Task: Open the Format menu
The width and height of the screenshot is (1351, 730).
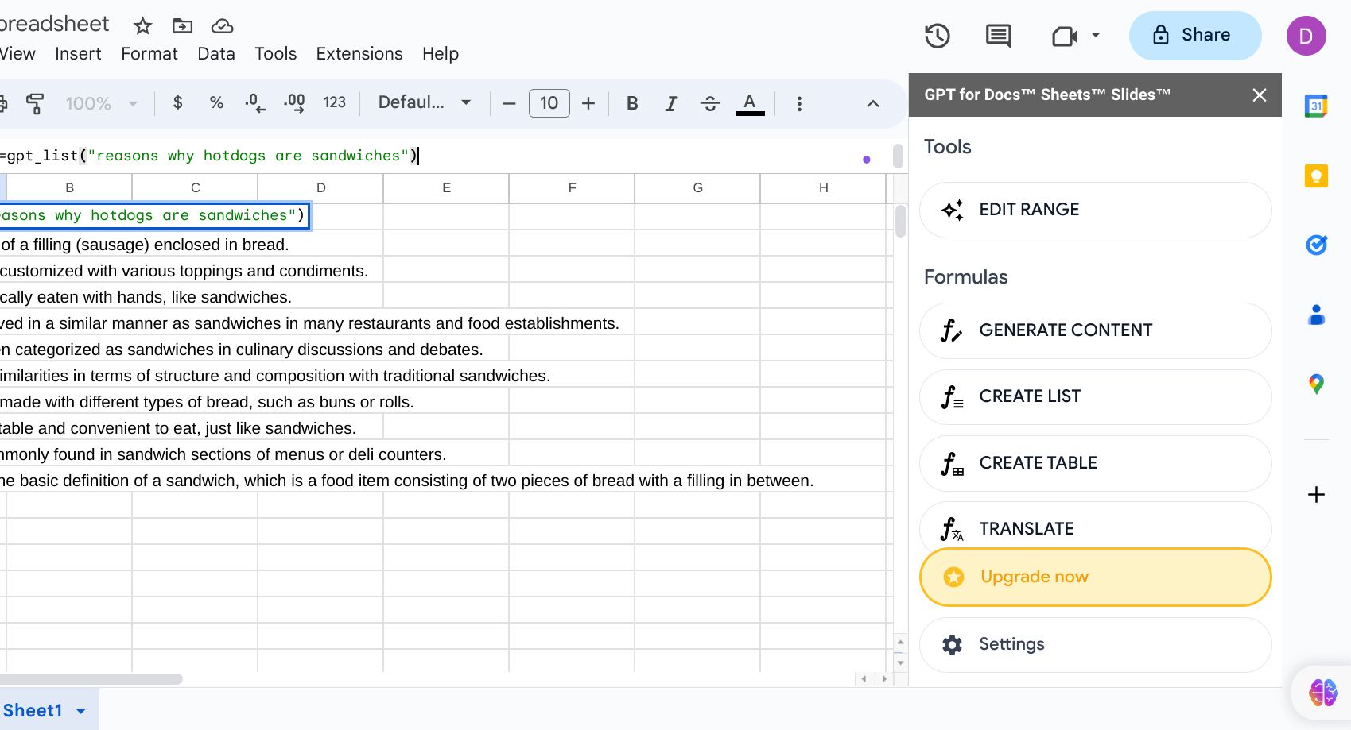Action: [x=149, y=53]
